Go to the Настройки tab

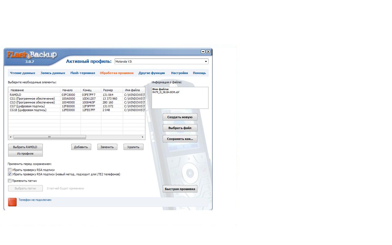[179, 73]
